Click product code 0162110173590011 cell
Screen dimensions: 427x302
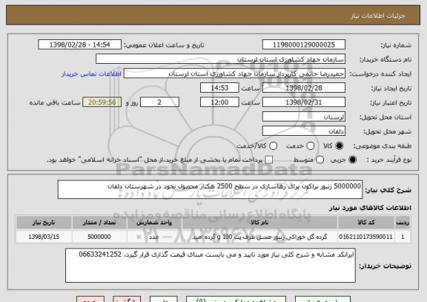coord(366,237)
